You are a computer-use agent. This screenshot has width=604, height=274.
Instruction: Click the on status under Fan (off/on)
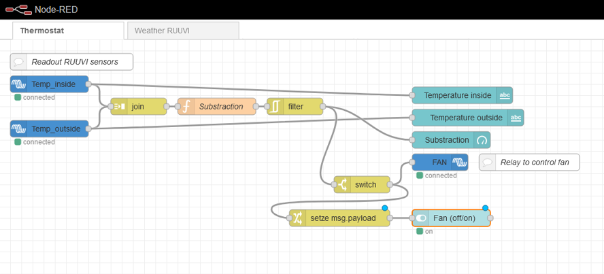click(425, 232)
